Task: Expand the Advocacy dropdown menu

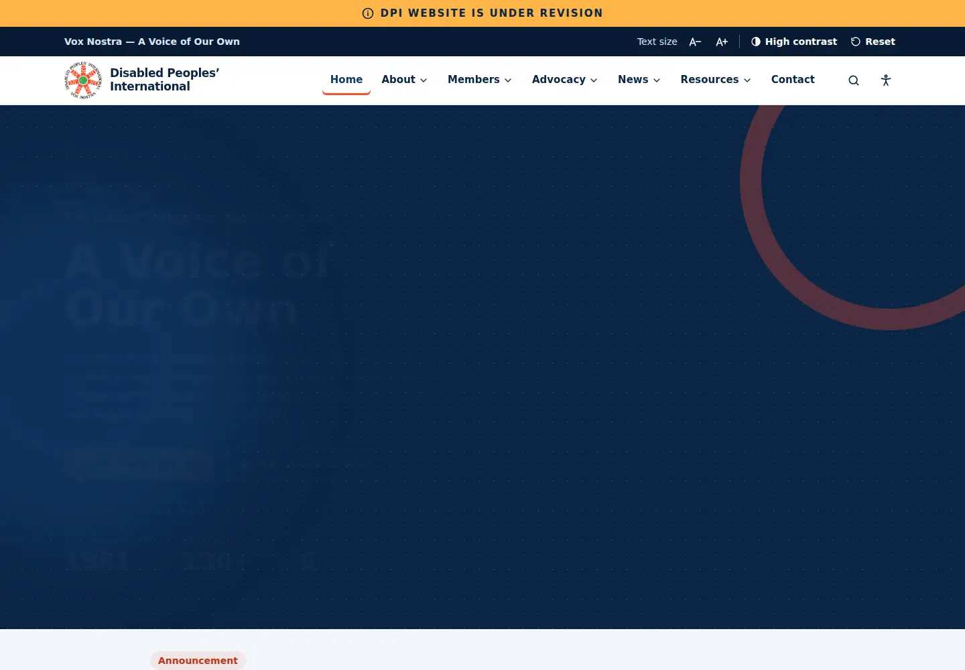Action: tap(564, 80)
